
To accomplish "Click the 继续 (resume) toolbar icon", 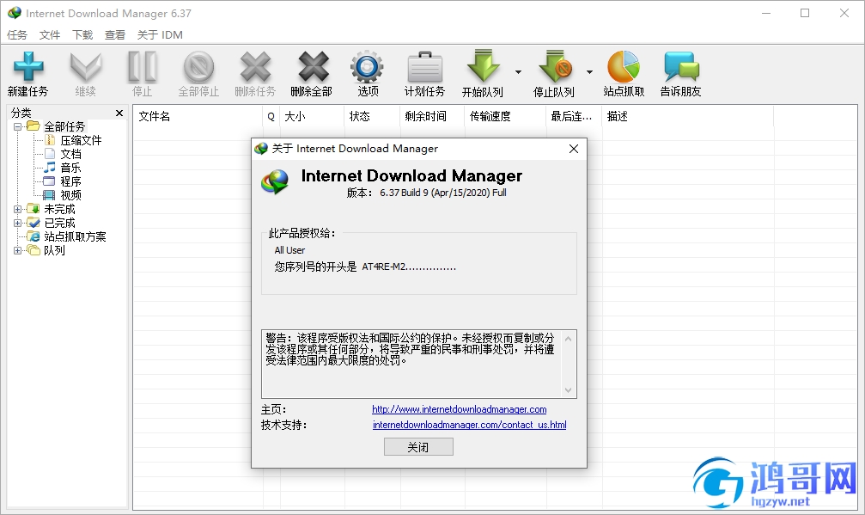I will click(x=86, y=67).
